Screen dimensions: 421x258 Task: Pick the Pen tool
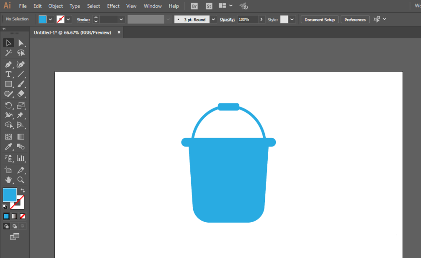tap(8, 64)
